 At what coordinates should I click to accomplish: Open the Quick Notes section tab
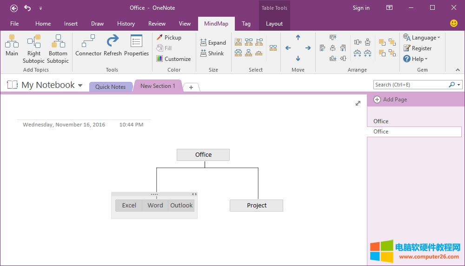click(110, 87)
